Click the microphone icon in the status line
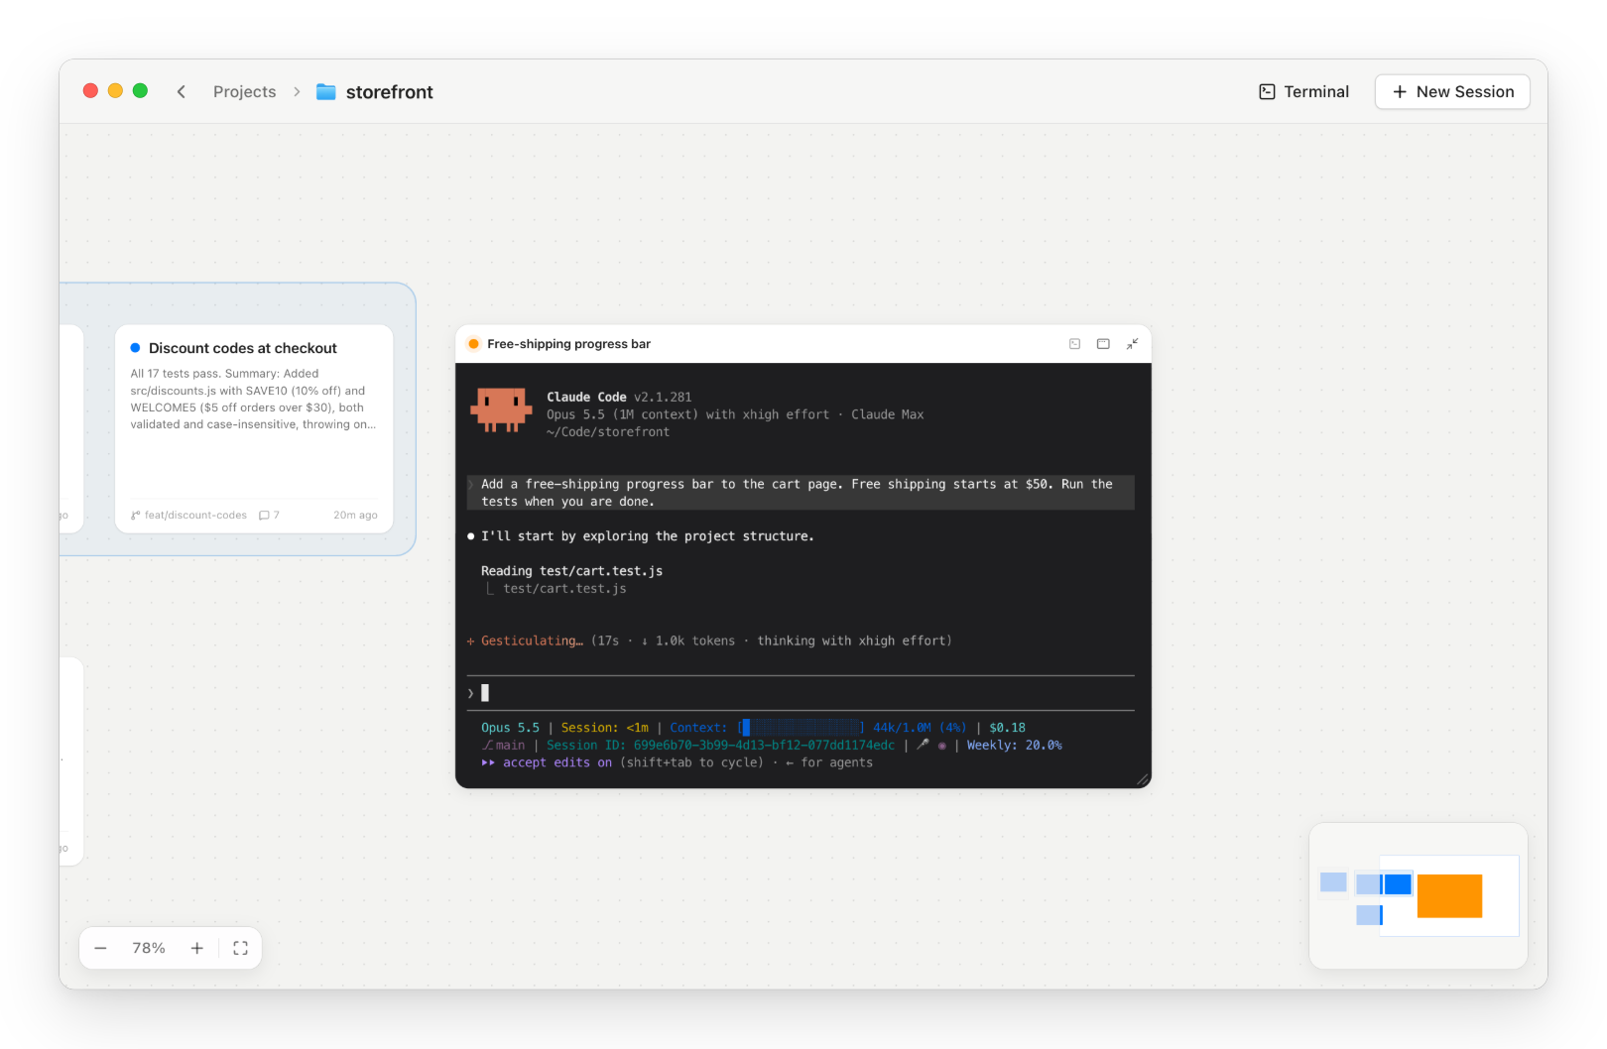Screen dimensions: 1607x1049 923,745
